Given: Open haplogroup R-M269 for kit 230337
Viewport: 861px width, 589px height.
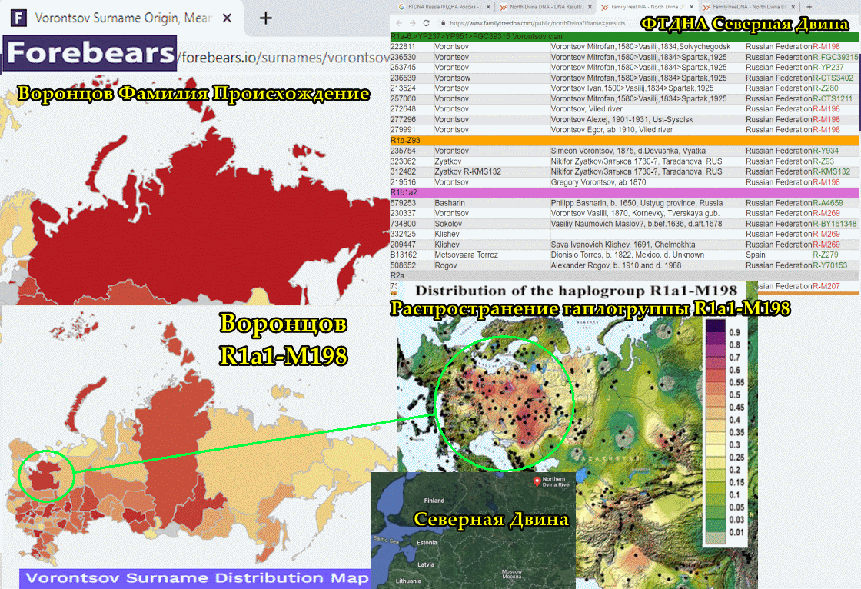Looking at the screenshot, I should click(826, 213).
